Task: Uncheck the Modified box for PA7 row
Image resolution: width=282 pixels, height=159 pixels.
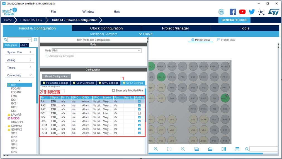Action: pos(139,110)
